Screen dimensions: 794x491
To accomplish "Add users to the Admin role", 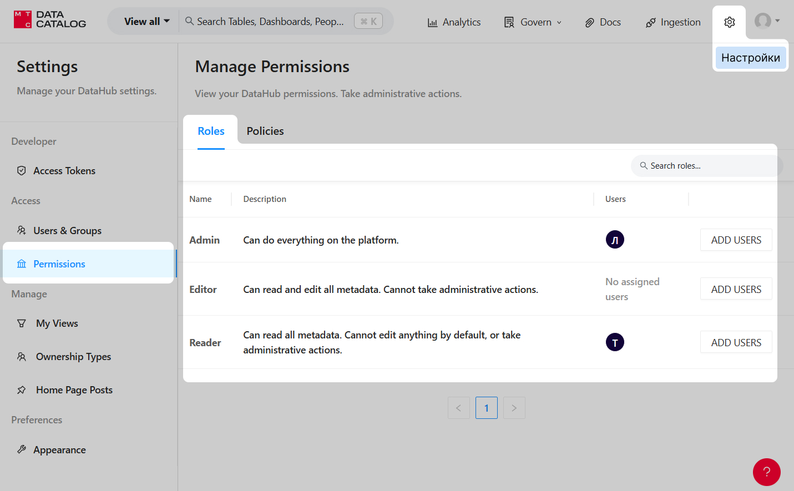I will (x=736, y=240).
